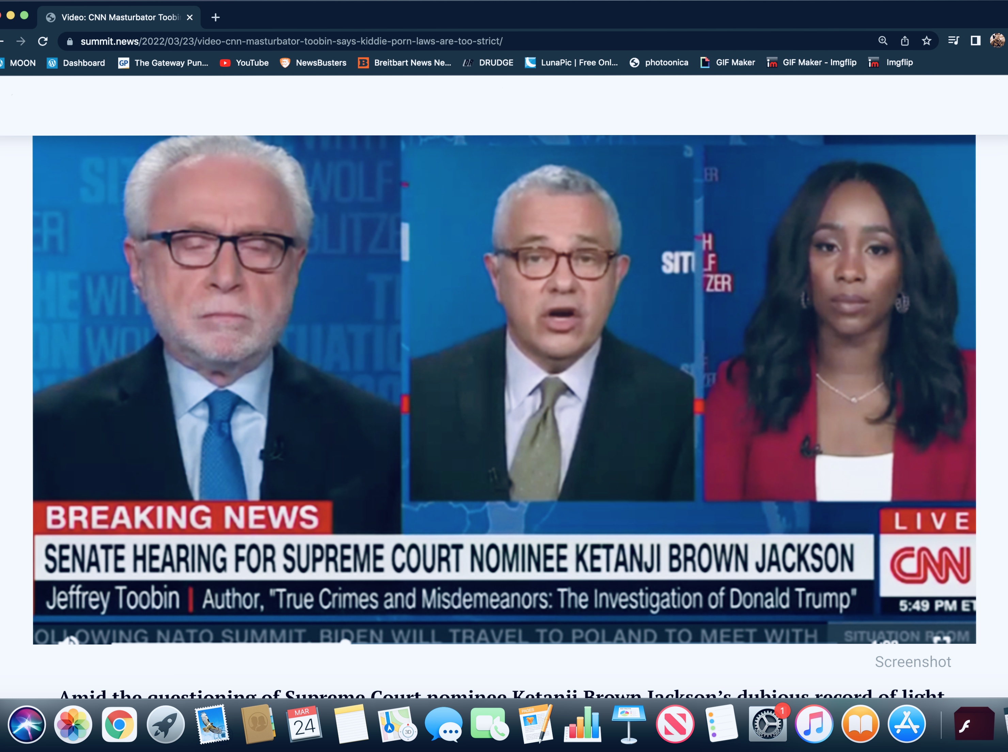Open the Breitbart News bookmark
1008x752 pixels.
[x=405, y=63]
